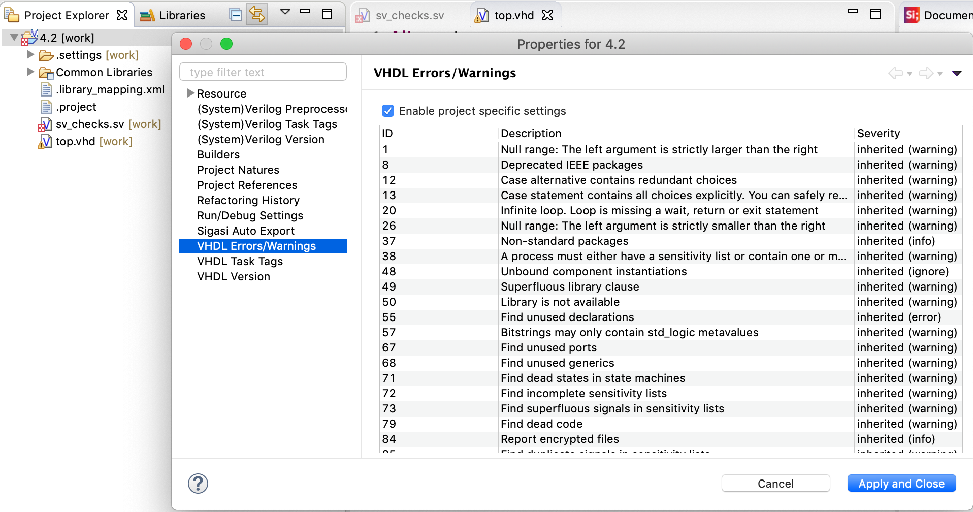
Task: Open Project Explorer view menu triangle
Action: 285,12
